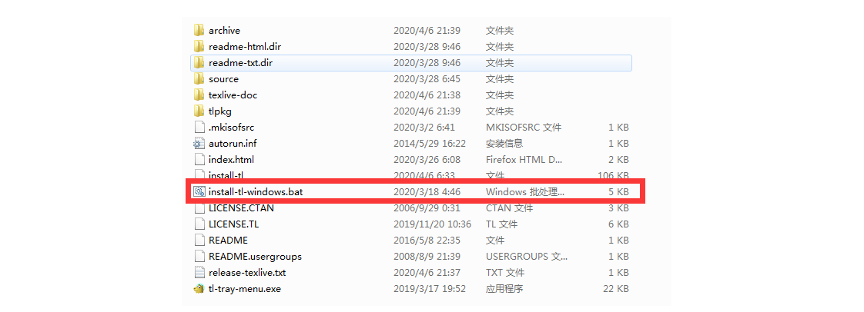Click the date 2020/4/6 21:39 of archive
Image resolution: width=864 pixels, height=312 pixels.
pyautogui.click(x=427, y=30)
